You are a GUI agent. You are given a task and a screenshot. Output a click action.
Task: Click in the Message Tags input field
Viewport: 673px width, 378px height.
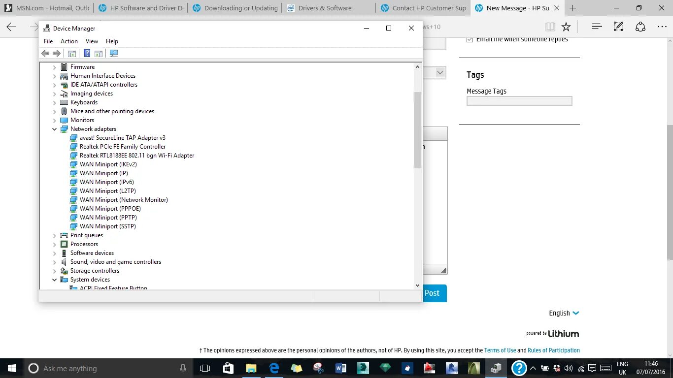[519, 101]
